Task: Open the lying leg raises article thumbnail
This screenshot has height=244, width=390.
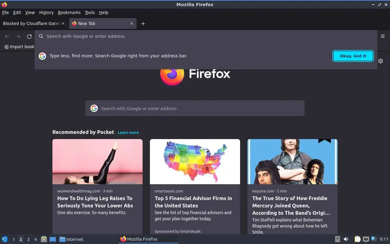Action: 97,162
